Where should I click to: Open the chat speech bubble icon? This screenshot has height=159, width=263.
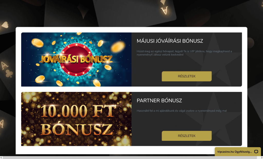[256, 152]
